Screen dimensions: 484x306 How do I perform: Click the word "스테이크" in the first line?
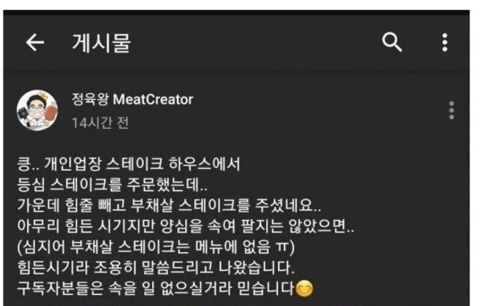point(134,164)
